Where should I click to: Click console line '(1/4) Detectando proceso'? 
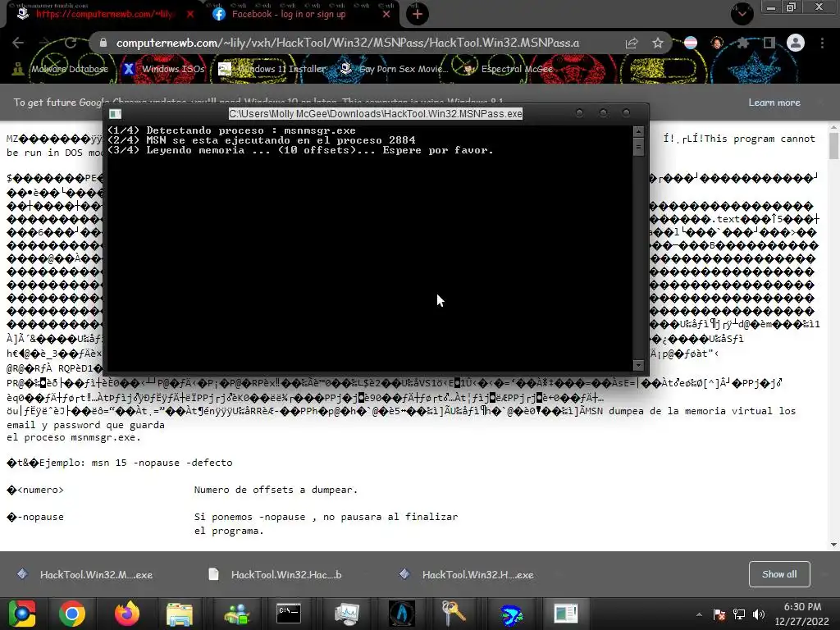[x=231, y=130]
